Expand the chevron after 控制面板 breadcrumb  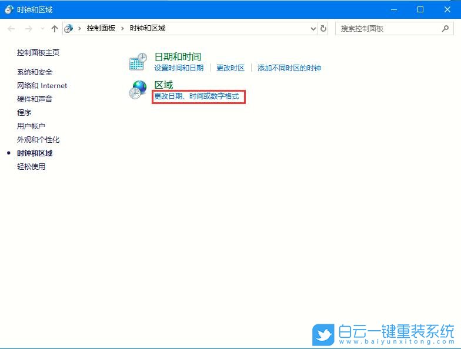point(122,28)
